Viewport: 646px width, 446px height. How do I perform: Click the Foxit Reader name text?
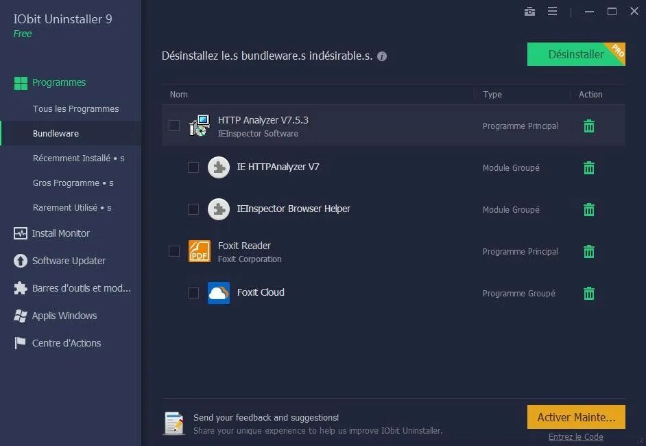244,246
